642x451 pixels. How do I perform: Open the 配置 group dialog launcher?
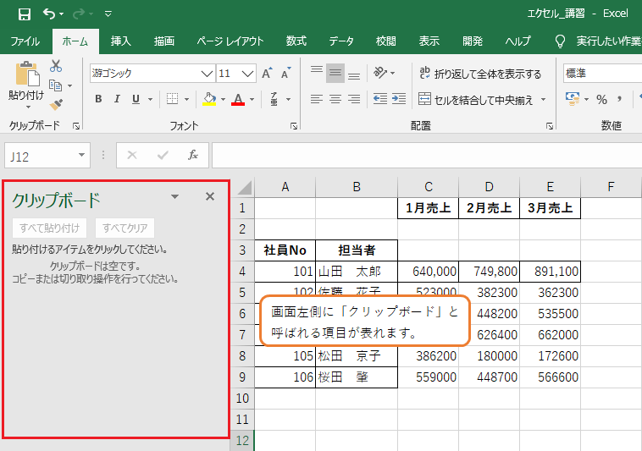click(x=550, y=126)
